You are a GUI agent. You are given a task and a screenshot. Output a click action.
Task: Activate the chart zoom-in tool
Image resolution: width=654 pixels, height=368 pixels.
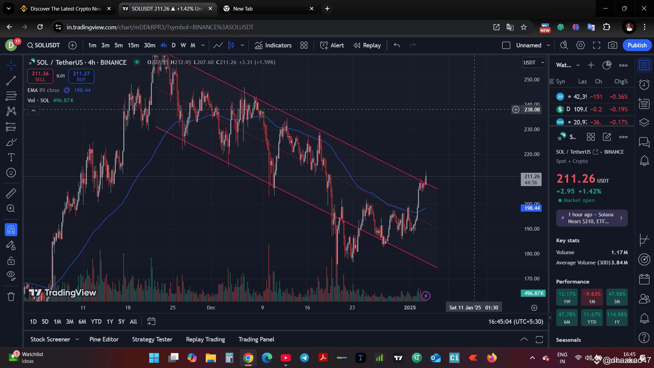(x=11, y=209)
